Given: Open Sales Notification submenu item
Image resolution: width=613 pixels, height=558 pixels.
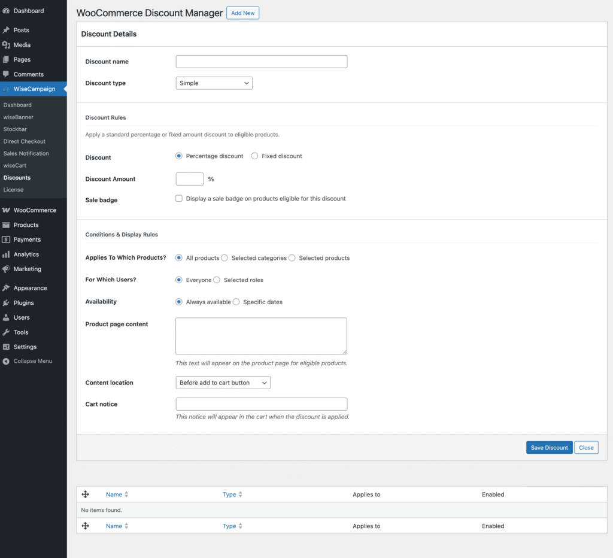Looking at the screenshot, I should click(26, 153).
